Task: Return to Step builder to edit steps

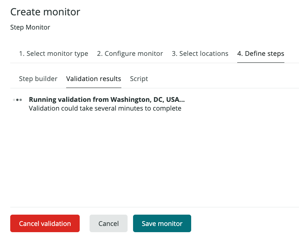Action: (38, 78)
